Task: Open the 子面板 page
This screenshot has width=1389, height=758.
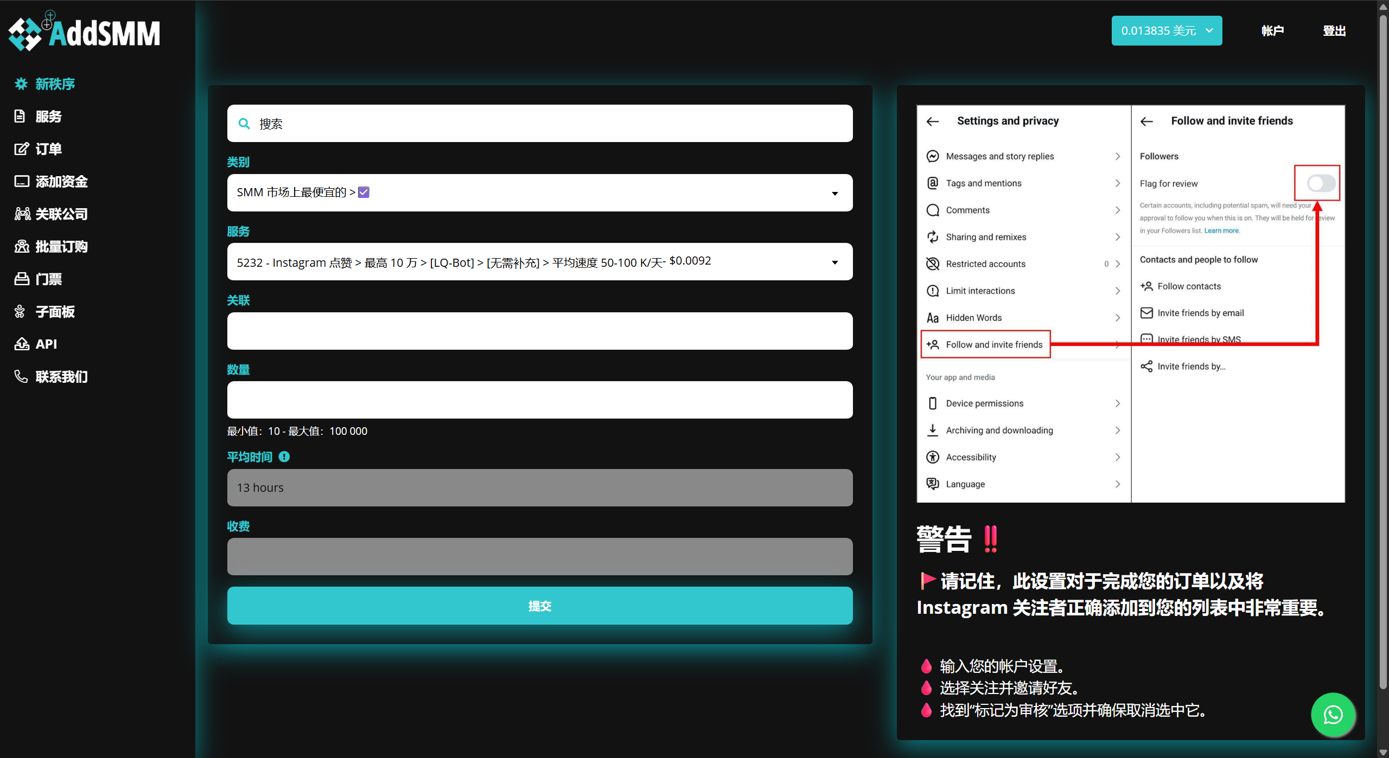Action: [x=55, y=311]
